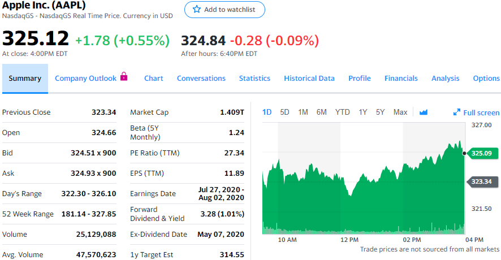
Task: View the Conversations tab
Action: tap(201, 79)
